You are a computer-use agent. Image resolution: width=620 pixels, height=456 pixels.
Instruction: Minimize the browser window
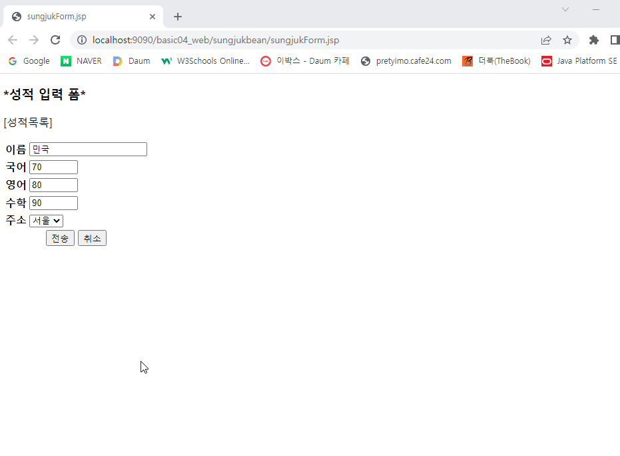596,9
